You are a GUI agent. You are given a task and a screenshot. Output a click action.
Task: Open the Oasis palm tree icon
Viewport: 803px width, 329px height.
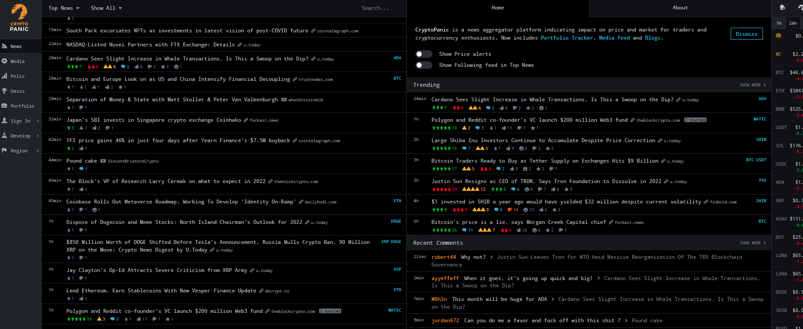click(x=5, y=91)
